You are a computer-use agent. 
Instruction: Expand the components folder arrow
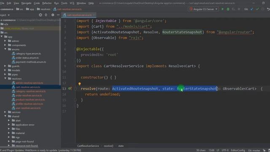pyautogui.click(x=5, y=45)
